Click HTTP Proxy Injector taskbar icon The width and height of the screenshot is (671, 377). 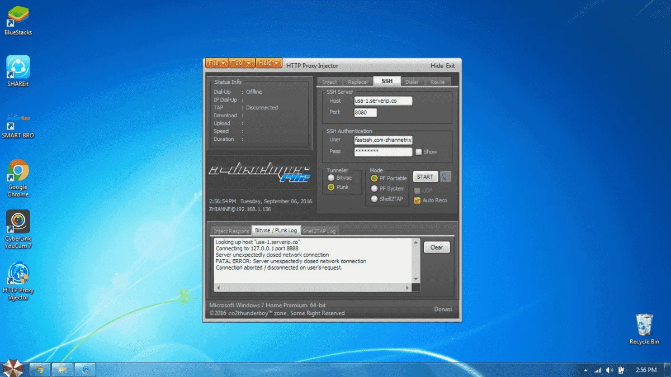tap(85, 369)
